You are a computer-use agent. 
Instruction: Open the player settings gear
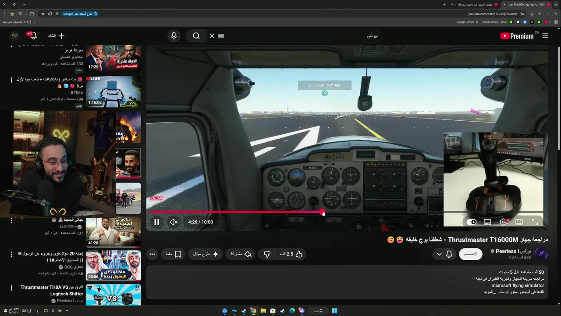click(x=503, y=222)
